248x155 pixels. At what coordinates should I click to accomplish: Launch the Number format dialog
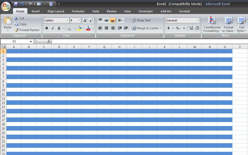[x=199, y=35]
